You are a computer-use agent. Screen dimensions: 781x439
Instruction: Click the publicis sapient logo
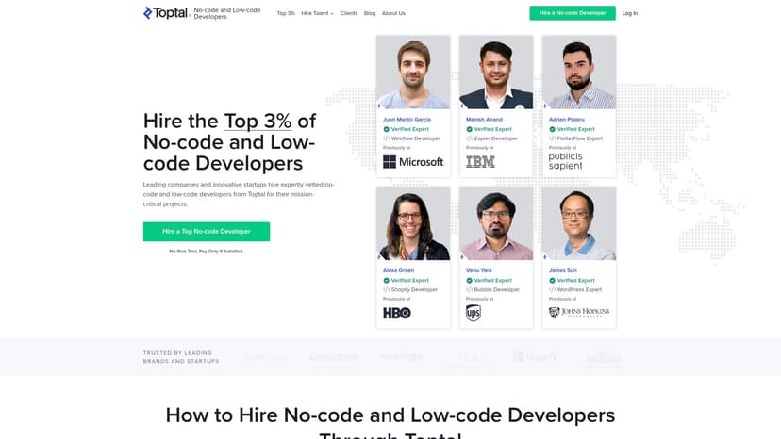[x=565, y=161]
